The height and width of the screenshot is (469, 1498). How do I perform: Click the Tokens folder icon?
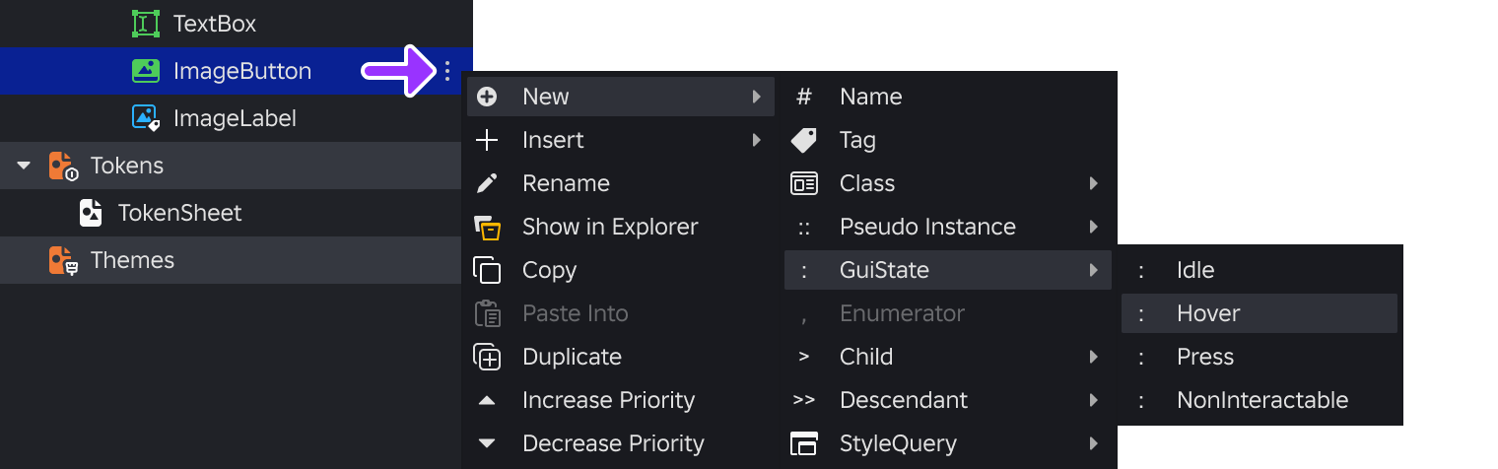coord(63,166)
